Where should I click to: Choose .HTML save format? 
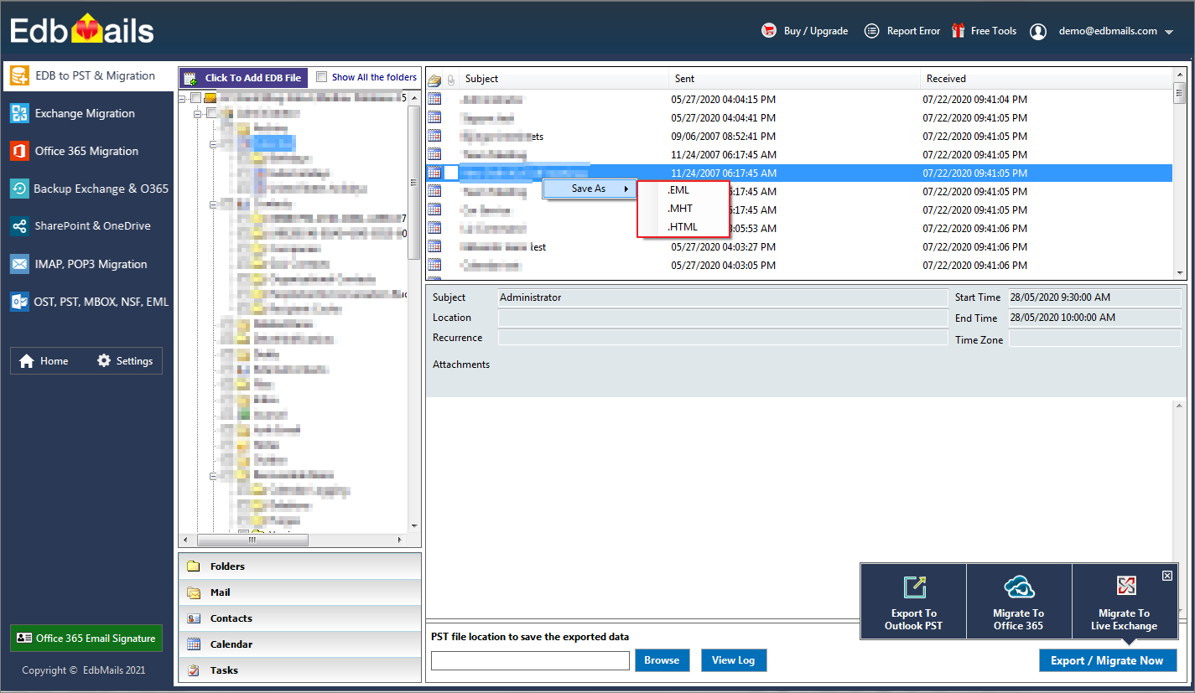[x=683, y=227]
